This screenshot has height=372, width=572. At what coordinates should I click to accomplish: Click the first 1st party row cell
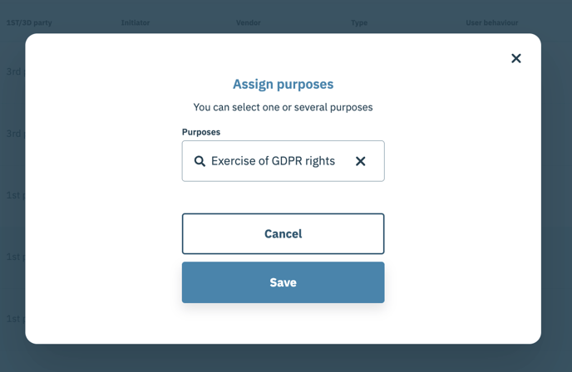(x=15, y=195)
